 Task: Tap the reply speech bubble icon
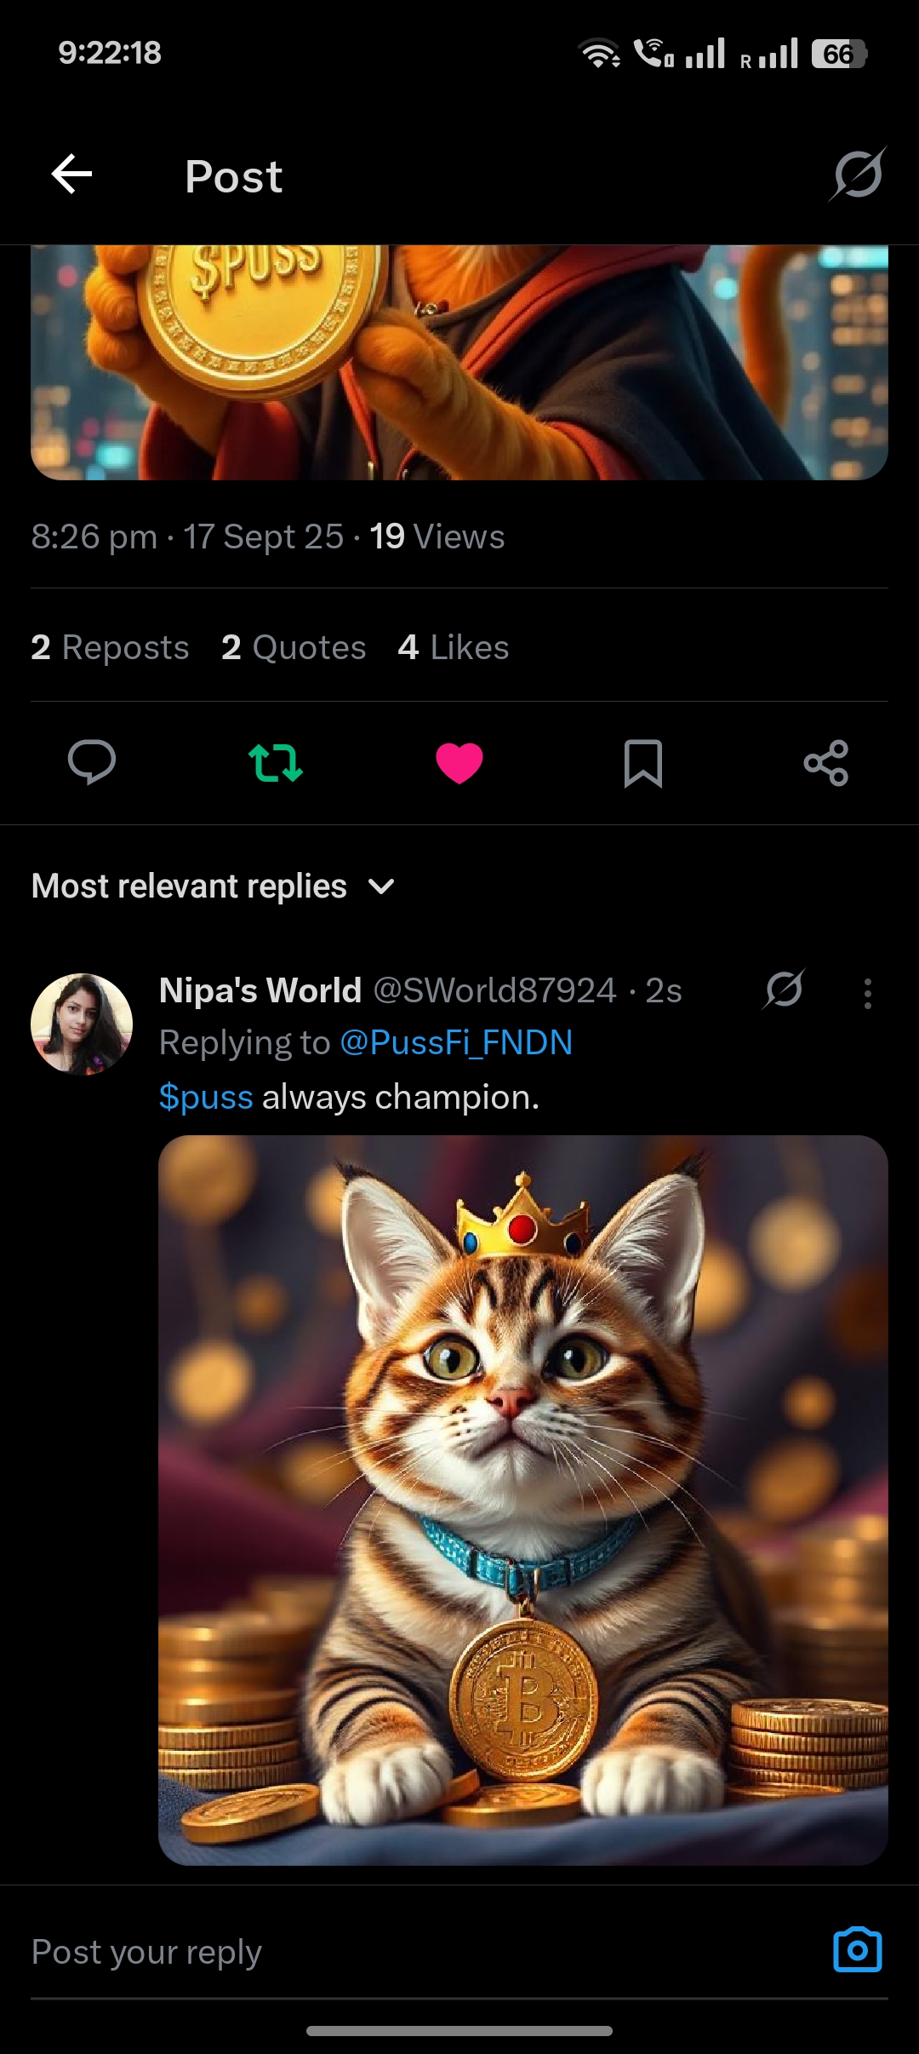coord(92,762)
